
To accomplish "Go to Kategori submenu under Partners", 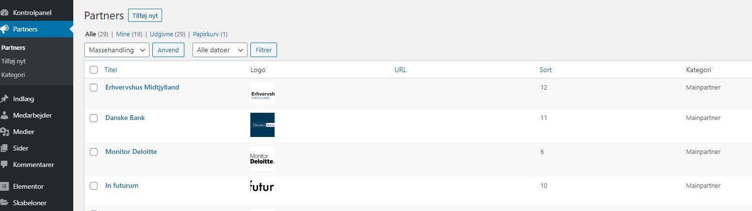I will tap(13, 75).
